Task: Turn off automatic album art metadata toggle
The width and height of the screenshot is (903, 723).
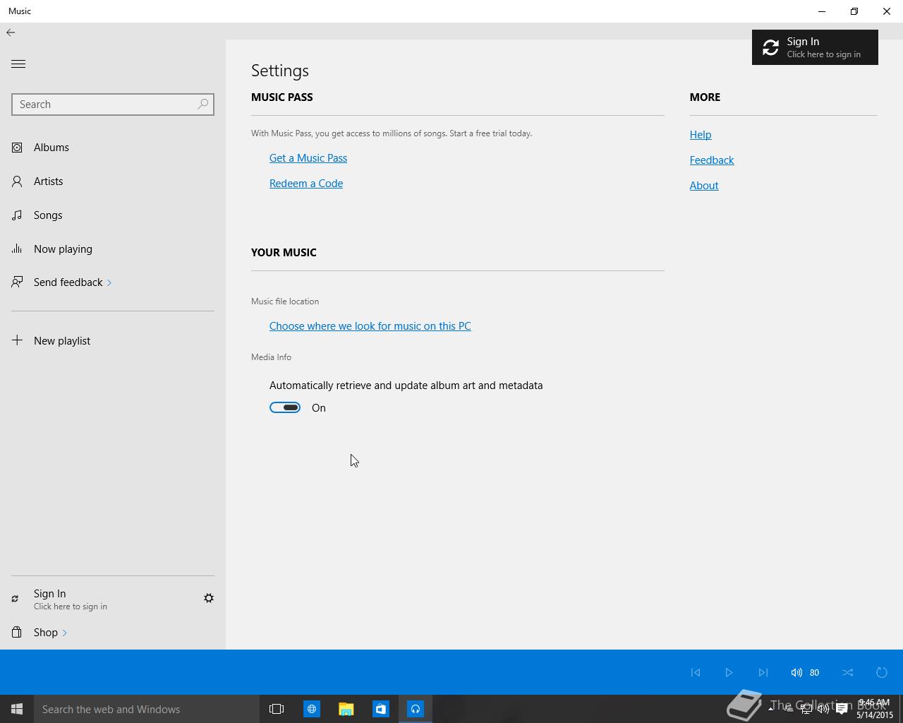Action: pos(285,407)
